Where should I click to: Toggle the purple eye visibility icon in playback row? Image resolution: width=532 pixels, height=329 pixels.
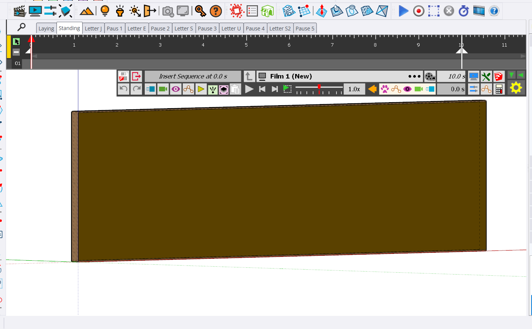click(x=176, y=89)
